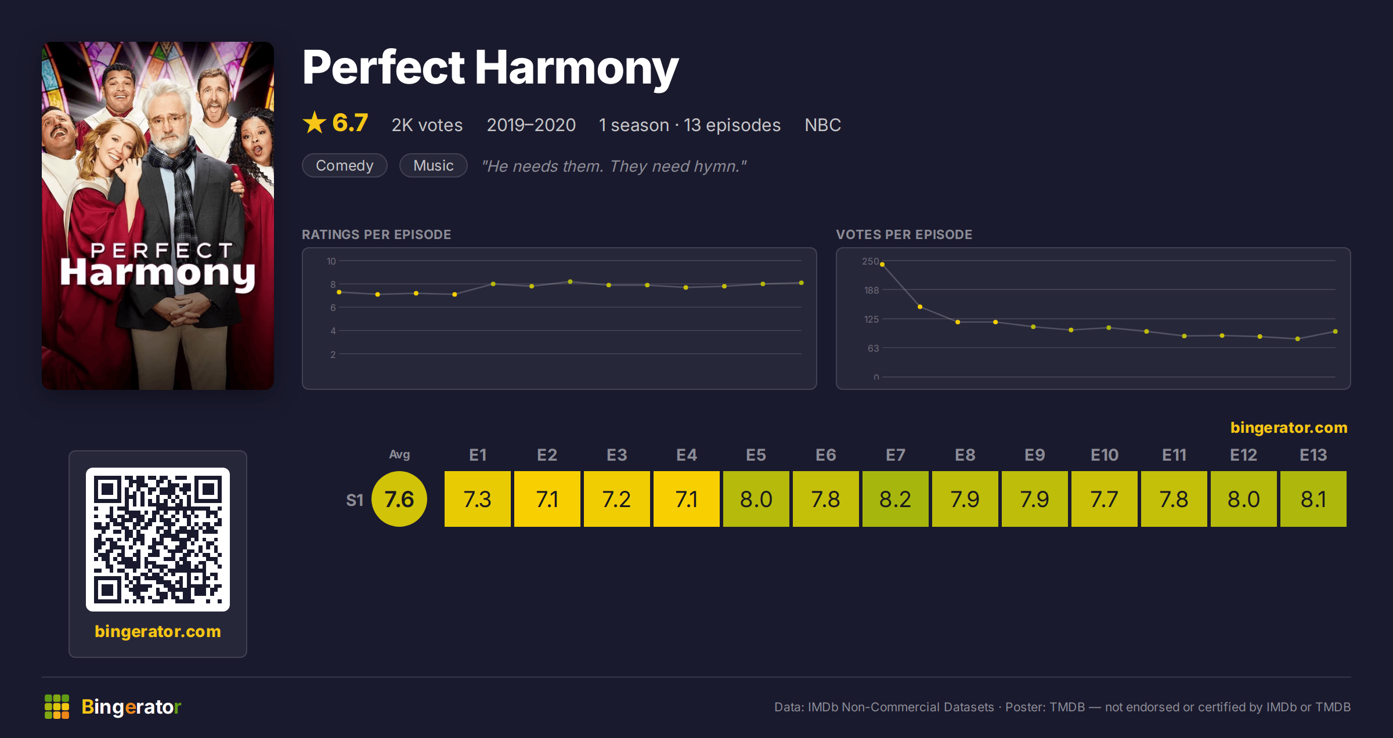The image size is (1393, 738).
Task: Click the Perfect Harmony title heading
Action: coord(490,68)
